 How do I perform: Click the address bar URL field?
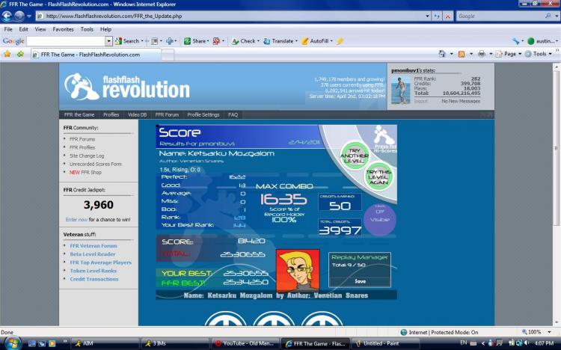coord(230,16)
